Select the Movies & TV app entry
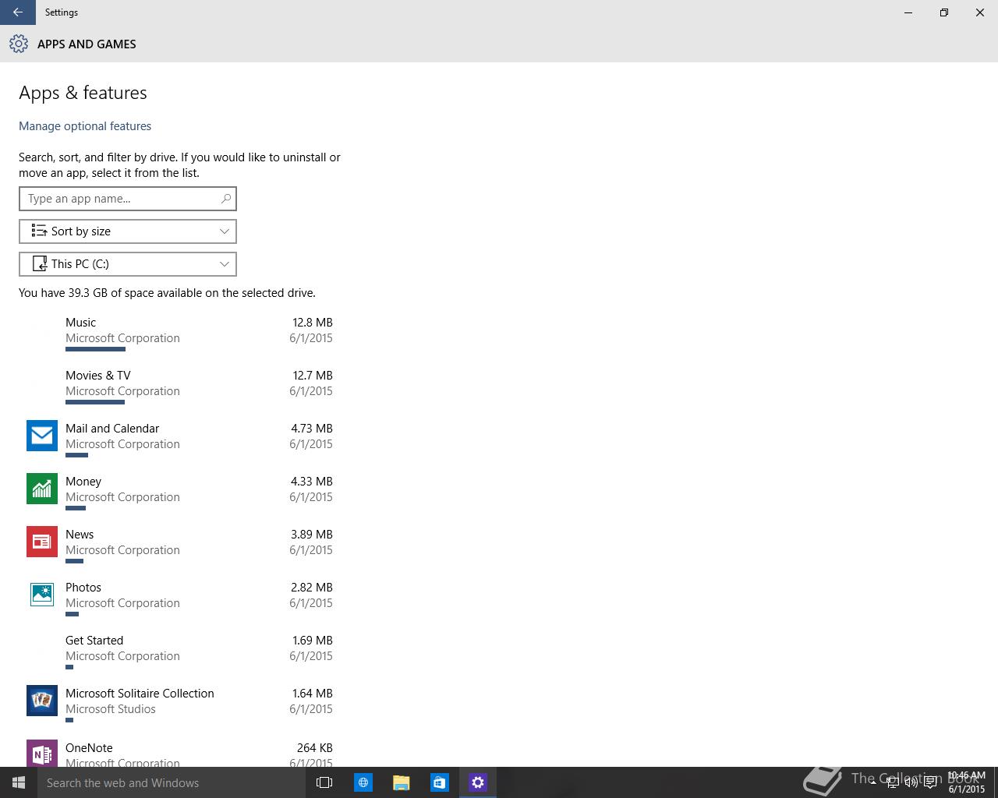The height and width of the screenshot is (798, 998). pos(179,386)
